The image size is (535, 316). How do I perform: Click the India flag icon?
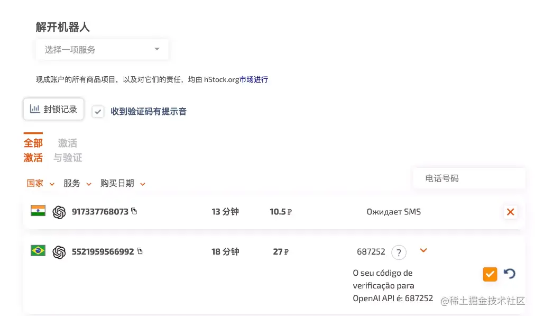pyautogui.click(x=38, y=211)
